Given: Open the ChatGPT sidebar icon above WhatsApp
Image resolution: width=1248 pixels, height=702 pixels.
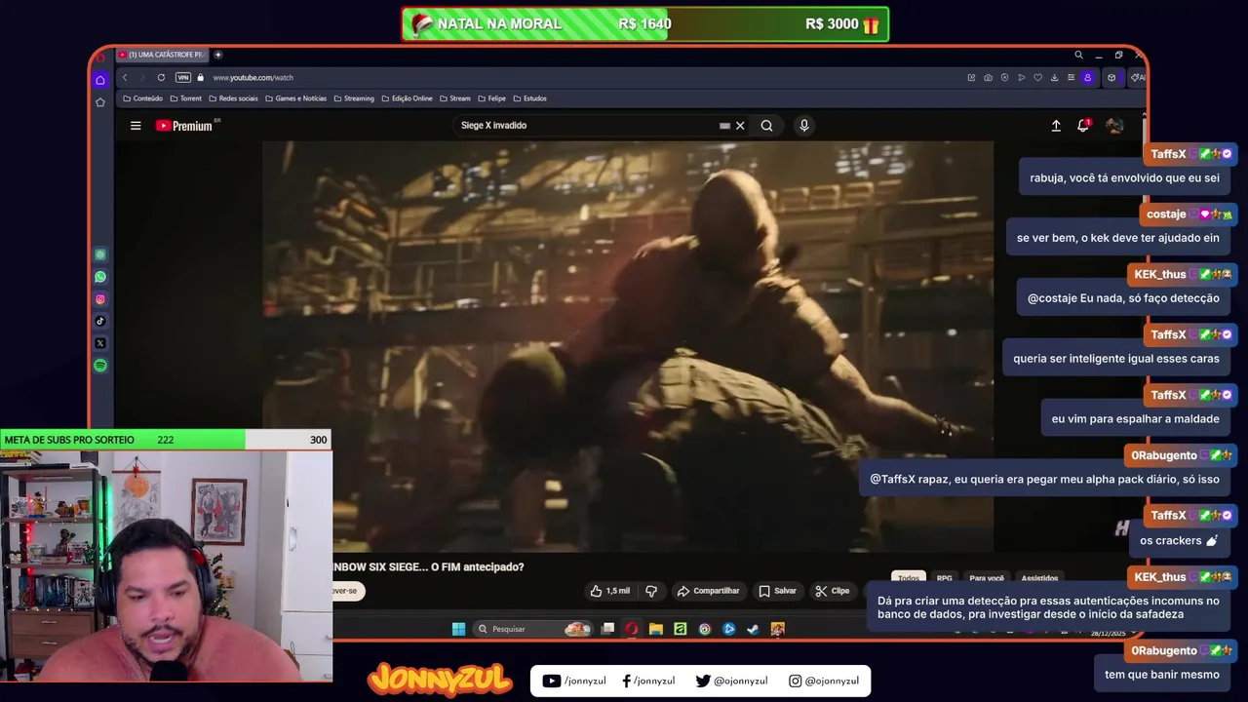Looking at the screenshot, I should [x=100, y=254].
